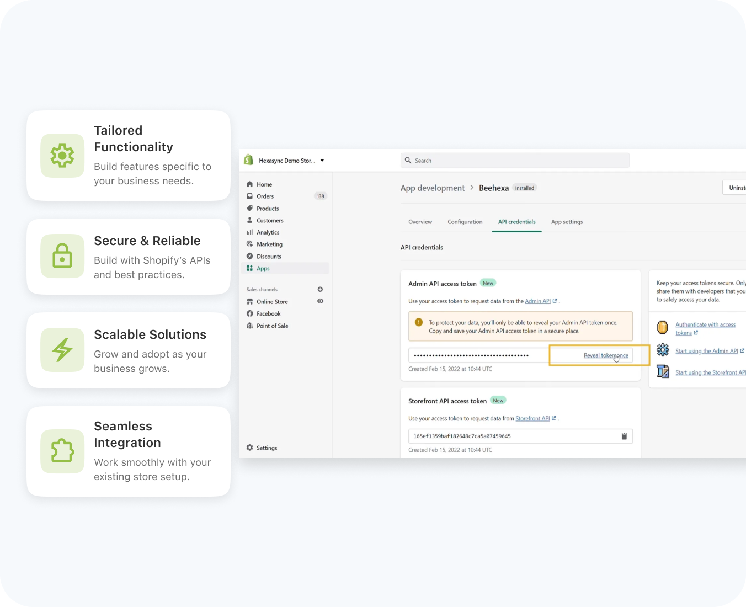Click the Scalable Solutions lightning icon
This screenshot has width=746, height=607.
coord(62,350)
